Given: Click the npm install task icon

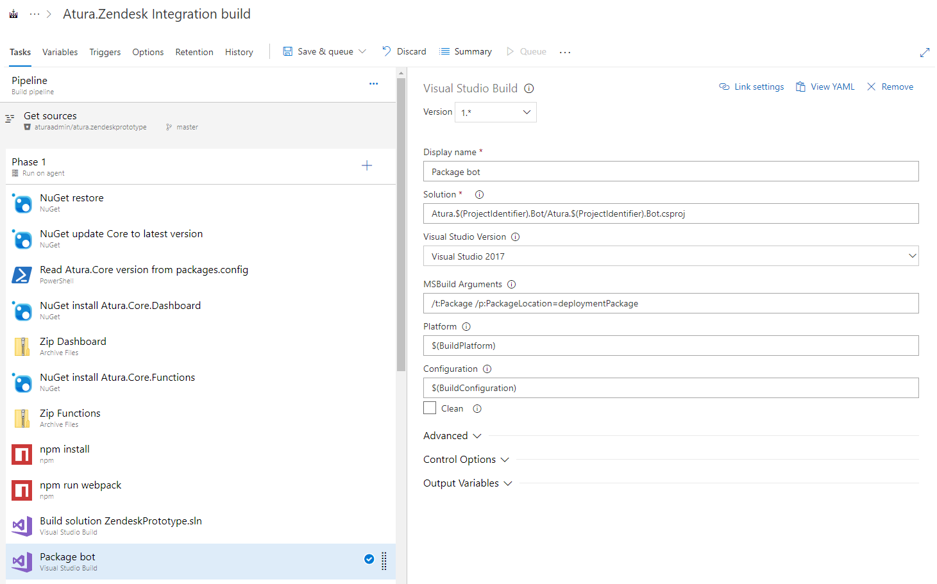Looking at the screenshot, I should click(x=22, y=455).
